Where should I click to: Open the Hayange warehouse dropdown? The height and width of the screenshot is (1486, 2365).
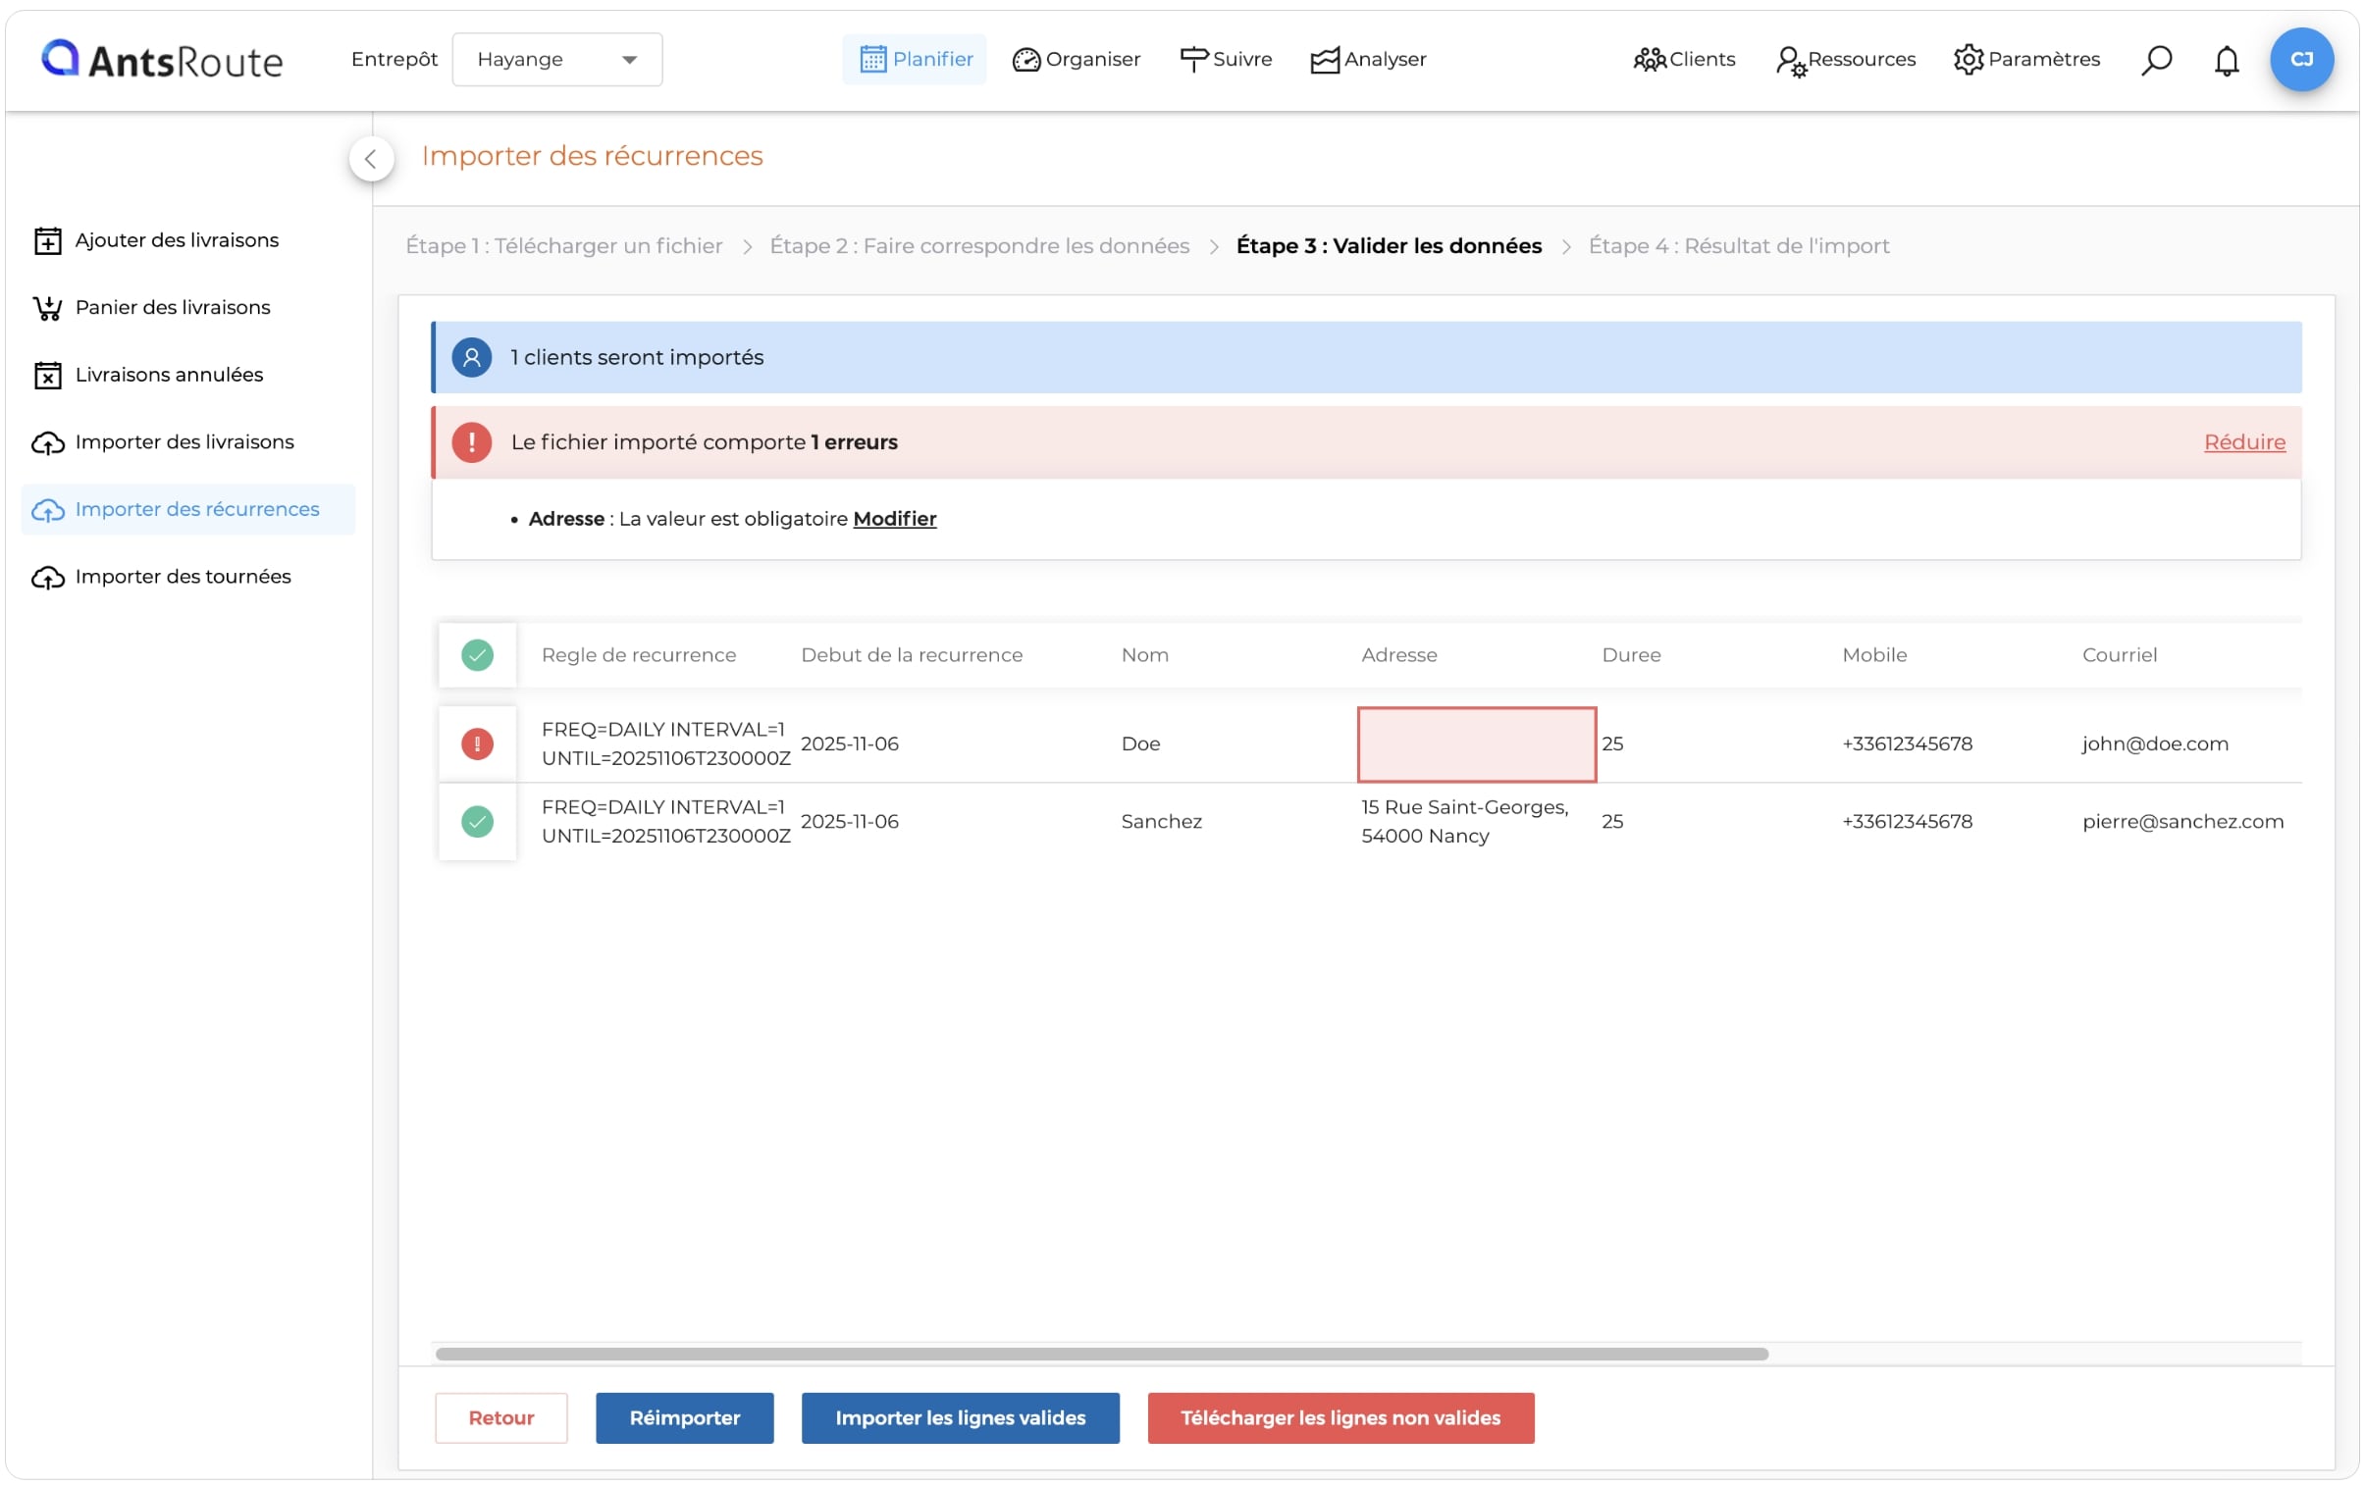click(x=556, y=59)
